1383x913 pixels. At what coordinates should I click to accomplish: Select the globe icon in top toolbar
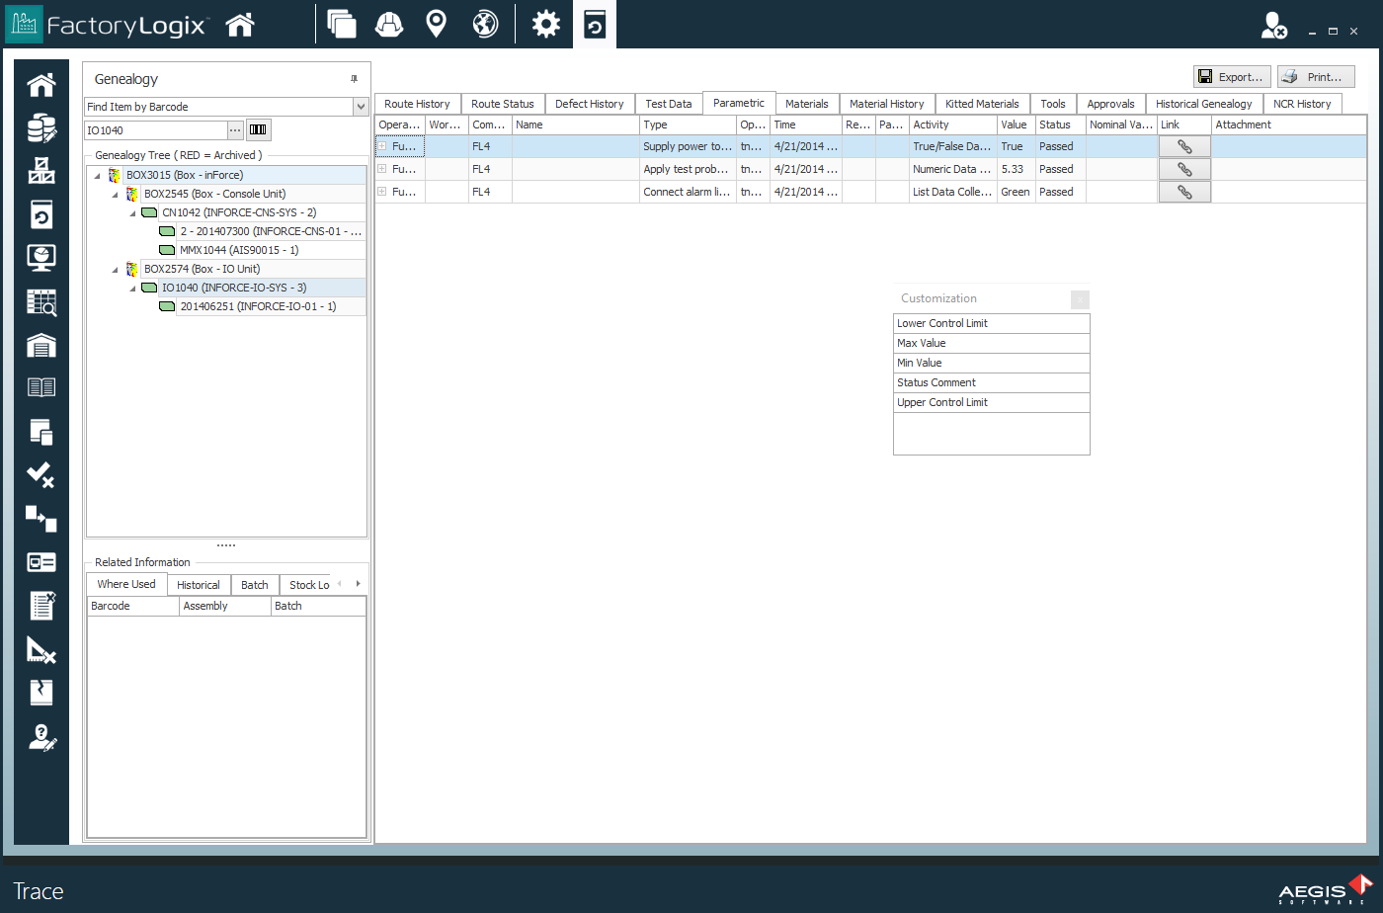coord(484,24)
